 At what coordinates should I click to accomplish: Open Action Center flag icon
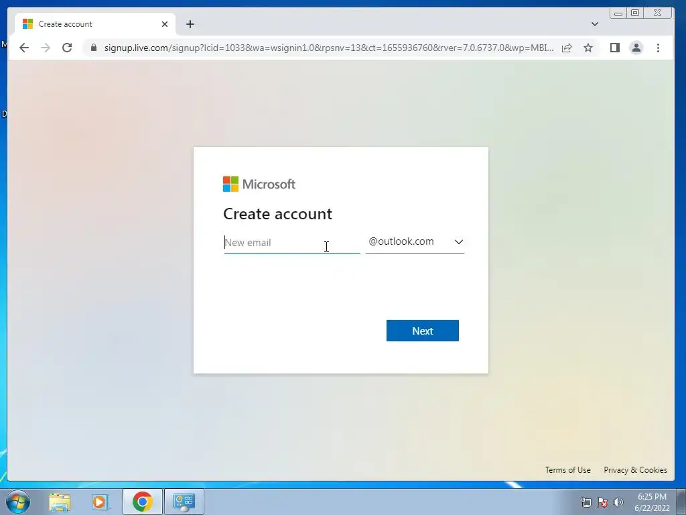tap(602, 502)
